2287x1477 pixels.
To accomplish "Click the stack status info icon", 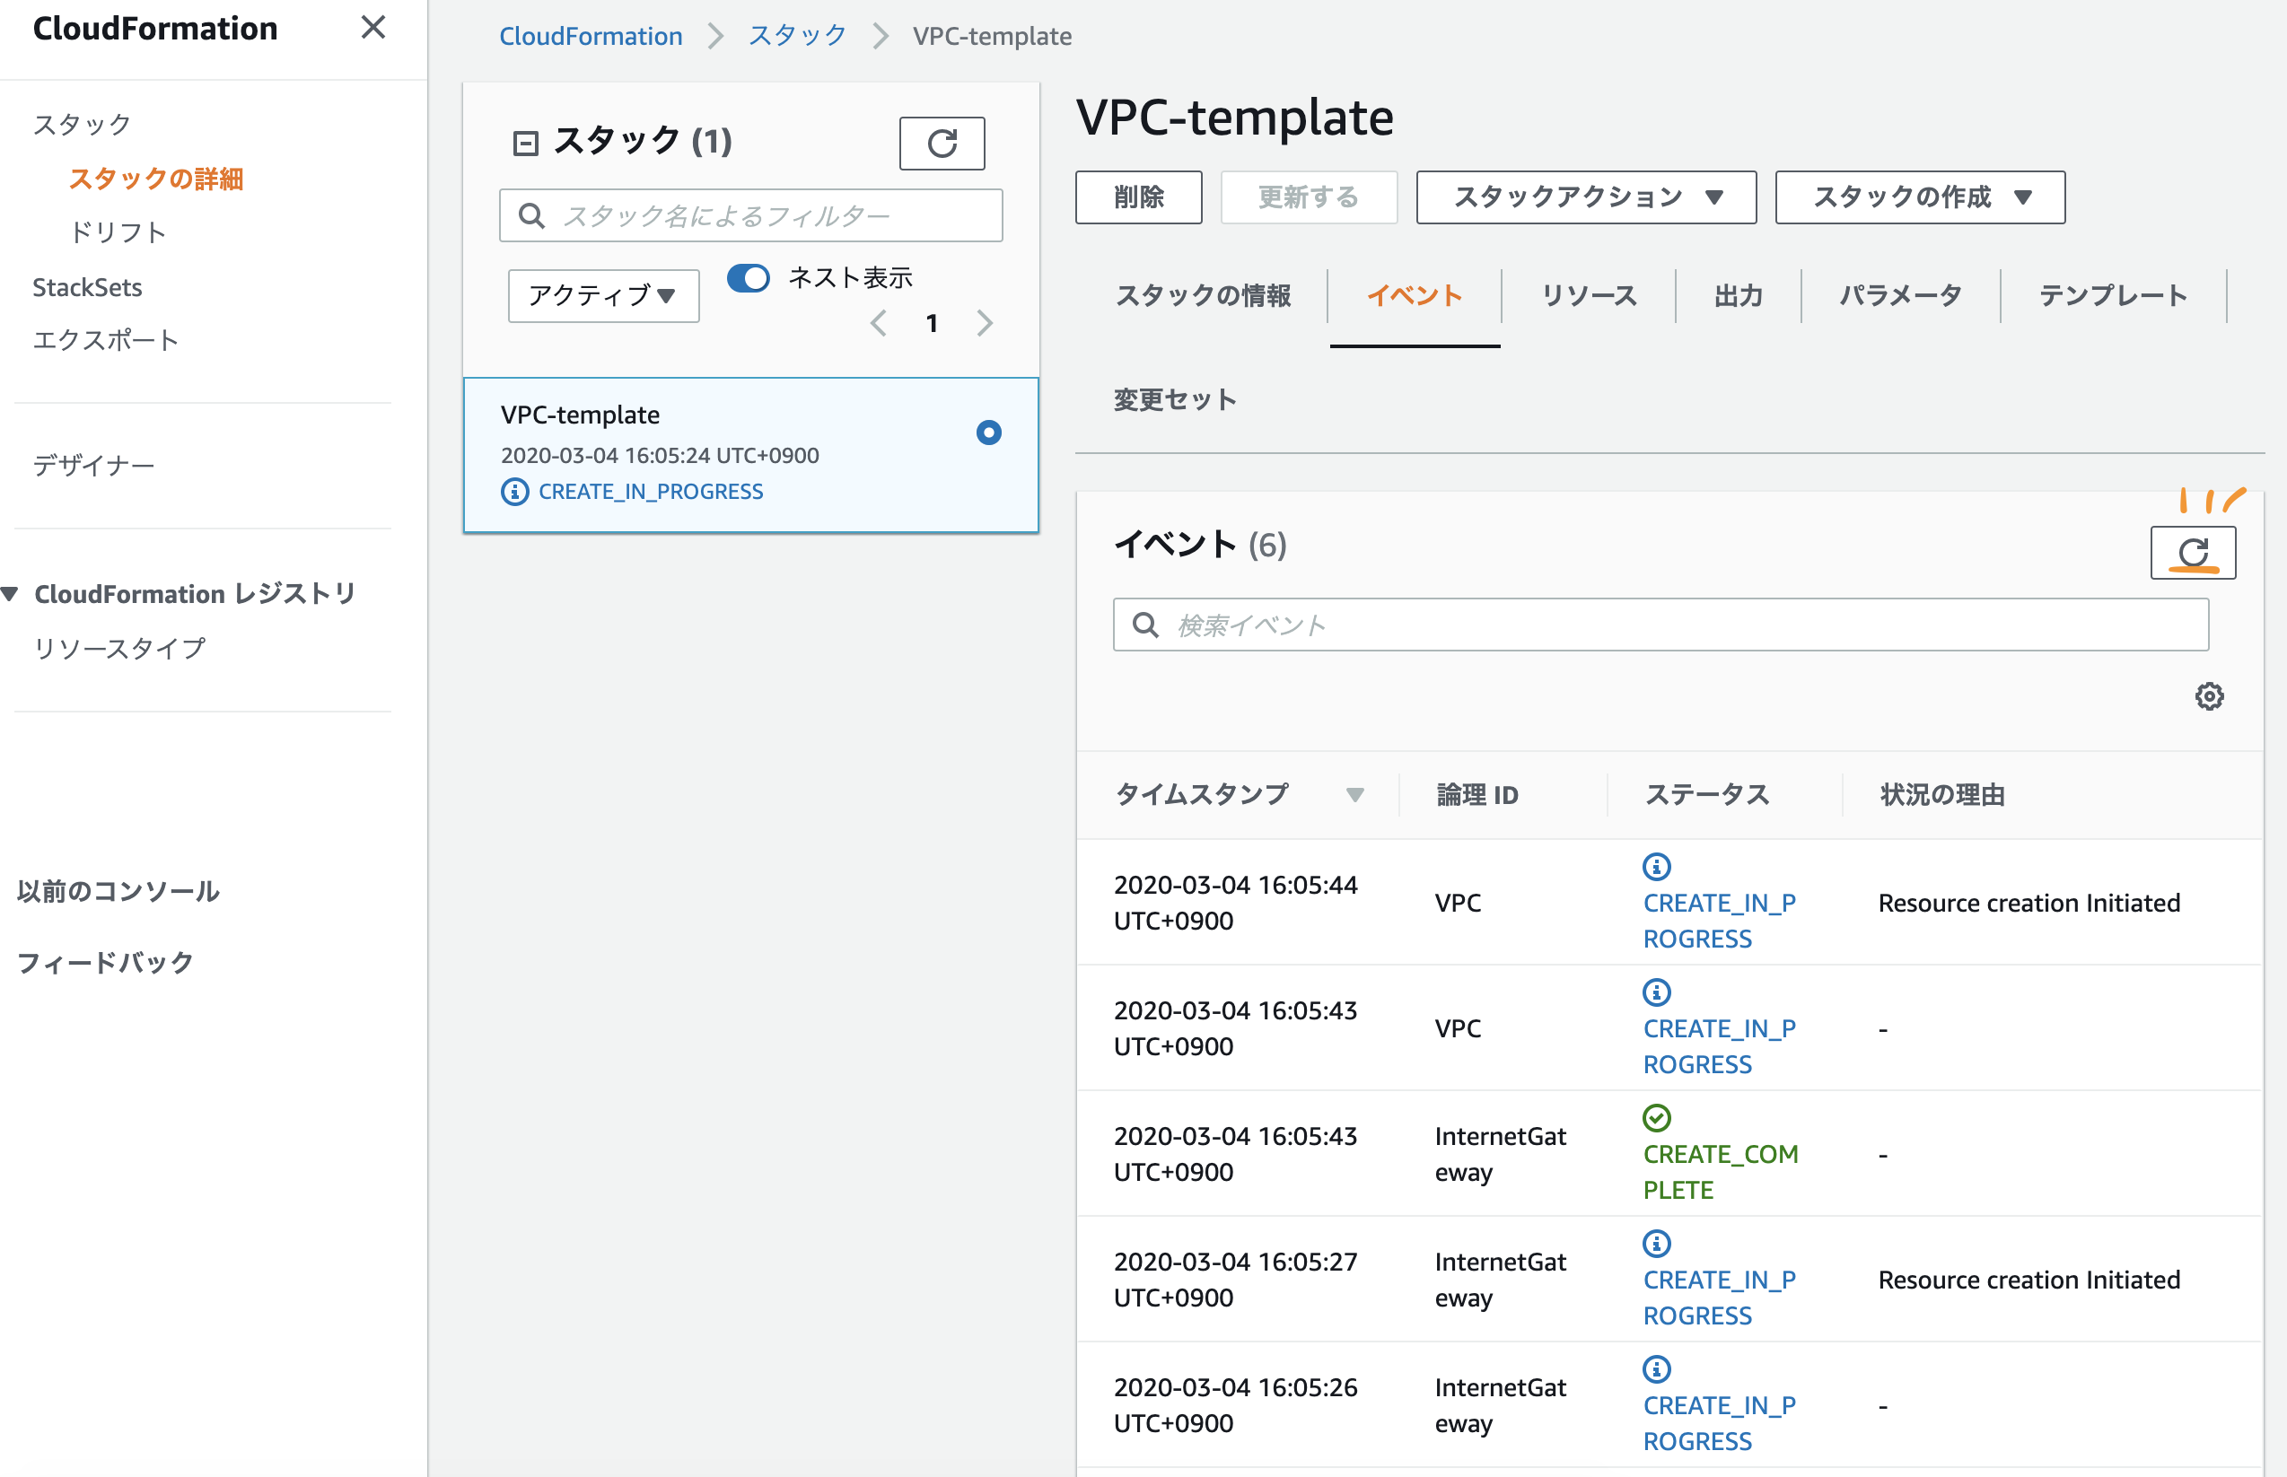I will [514, 492].
